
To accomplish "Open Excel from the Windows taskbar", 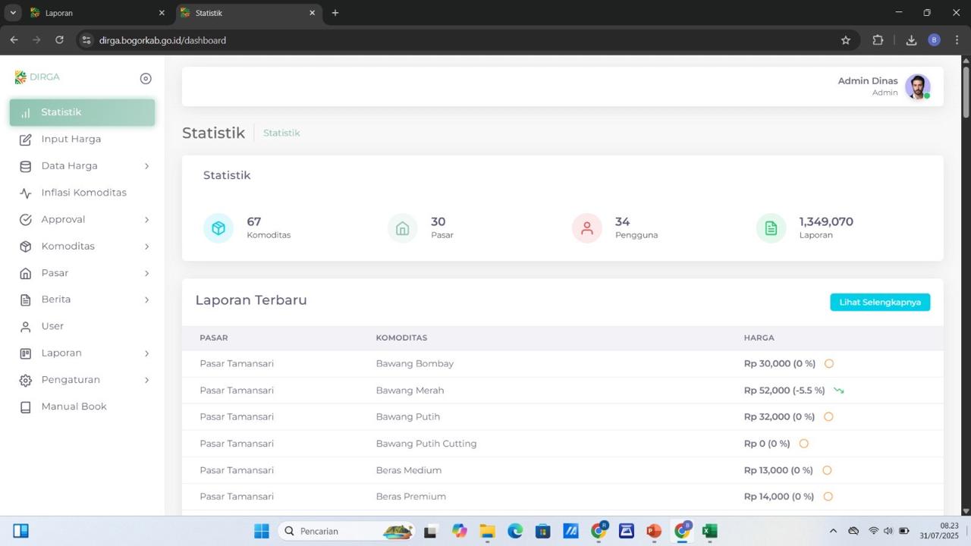I will pyautogui.click(x=709, y=531).
